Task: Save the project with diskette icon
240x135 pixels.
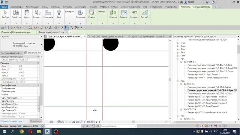Action: (7, 28)
